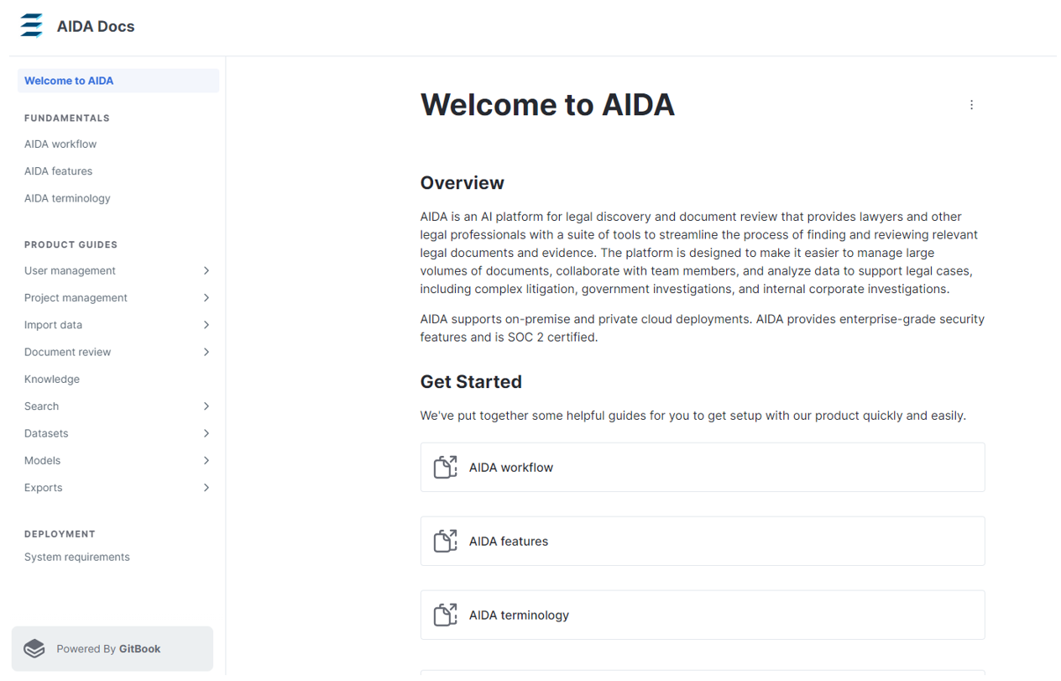
Task: Click the AIDA Docs logo icon
Action: [31, 26]
